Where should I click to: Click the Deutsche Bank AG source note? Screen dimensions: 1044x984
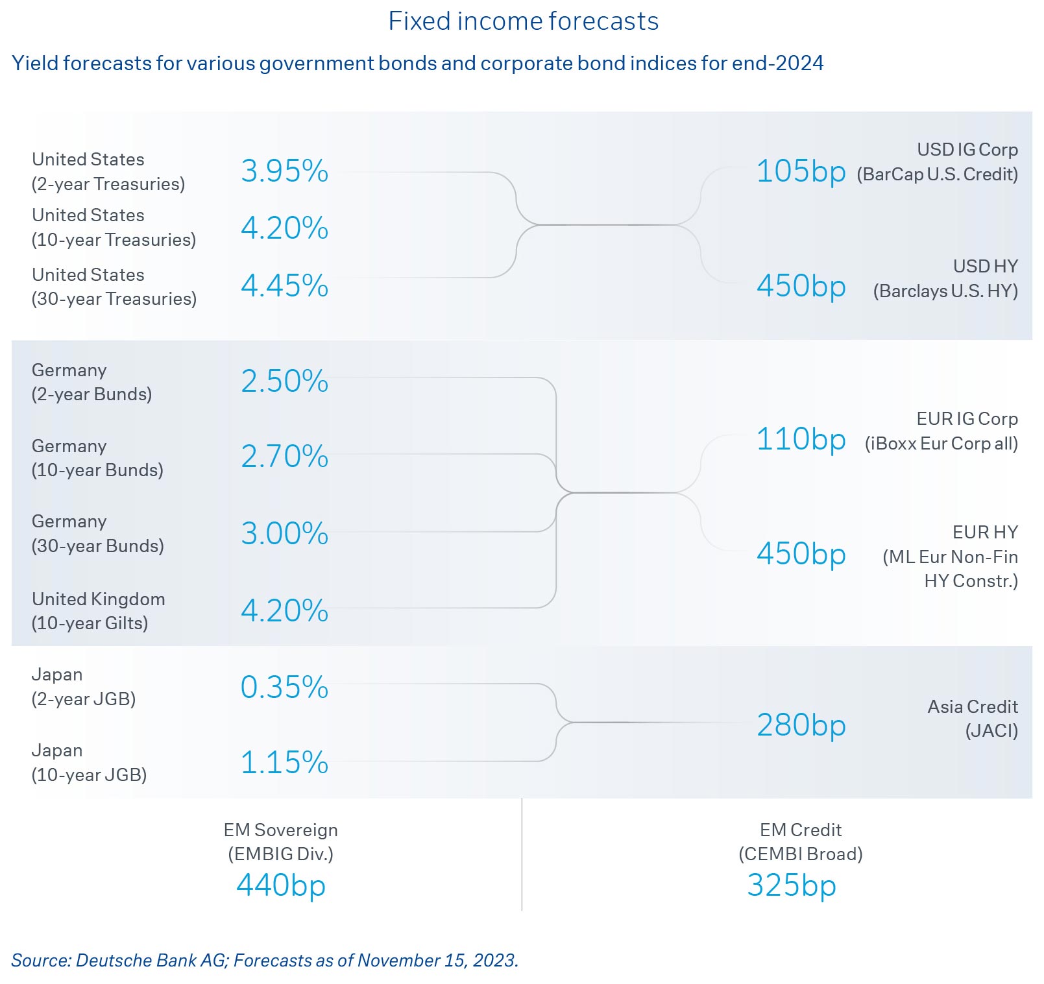[265, 960]
